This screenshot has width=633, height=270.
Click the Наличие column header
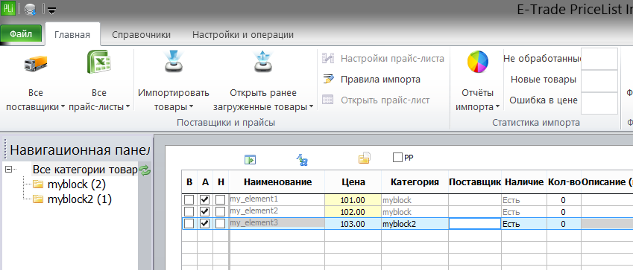pos(524,182)
